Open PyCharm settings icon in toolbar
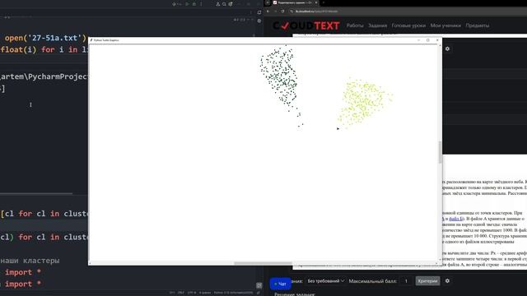The height and width of the screenshot is (296, 527). tap(231, 4)
